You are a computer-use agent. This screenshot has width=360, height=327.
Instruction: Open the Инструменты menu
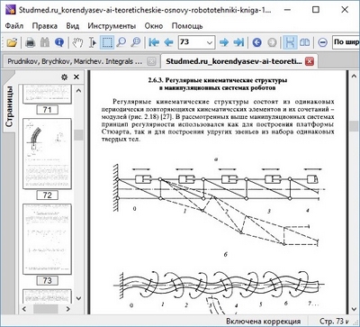click(x=112, y=26)
